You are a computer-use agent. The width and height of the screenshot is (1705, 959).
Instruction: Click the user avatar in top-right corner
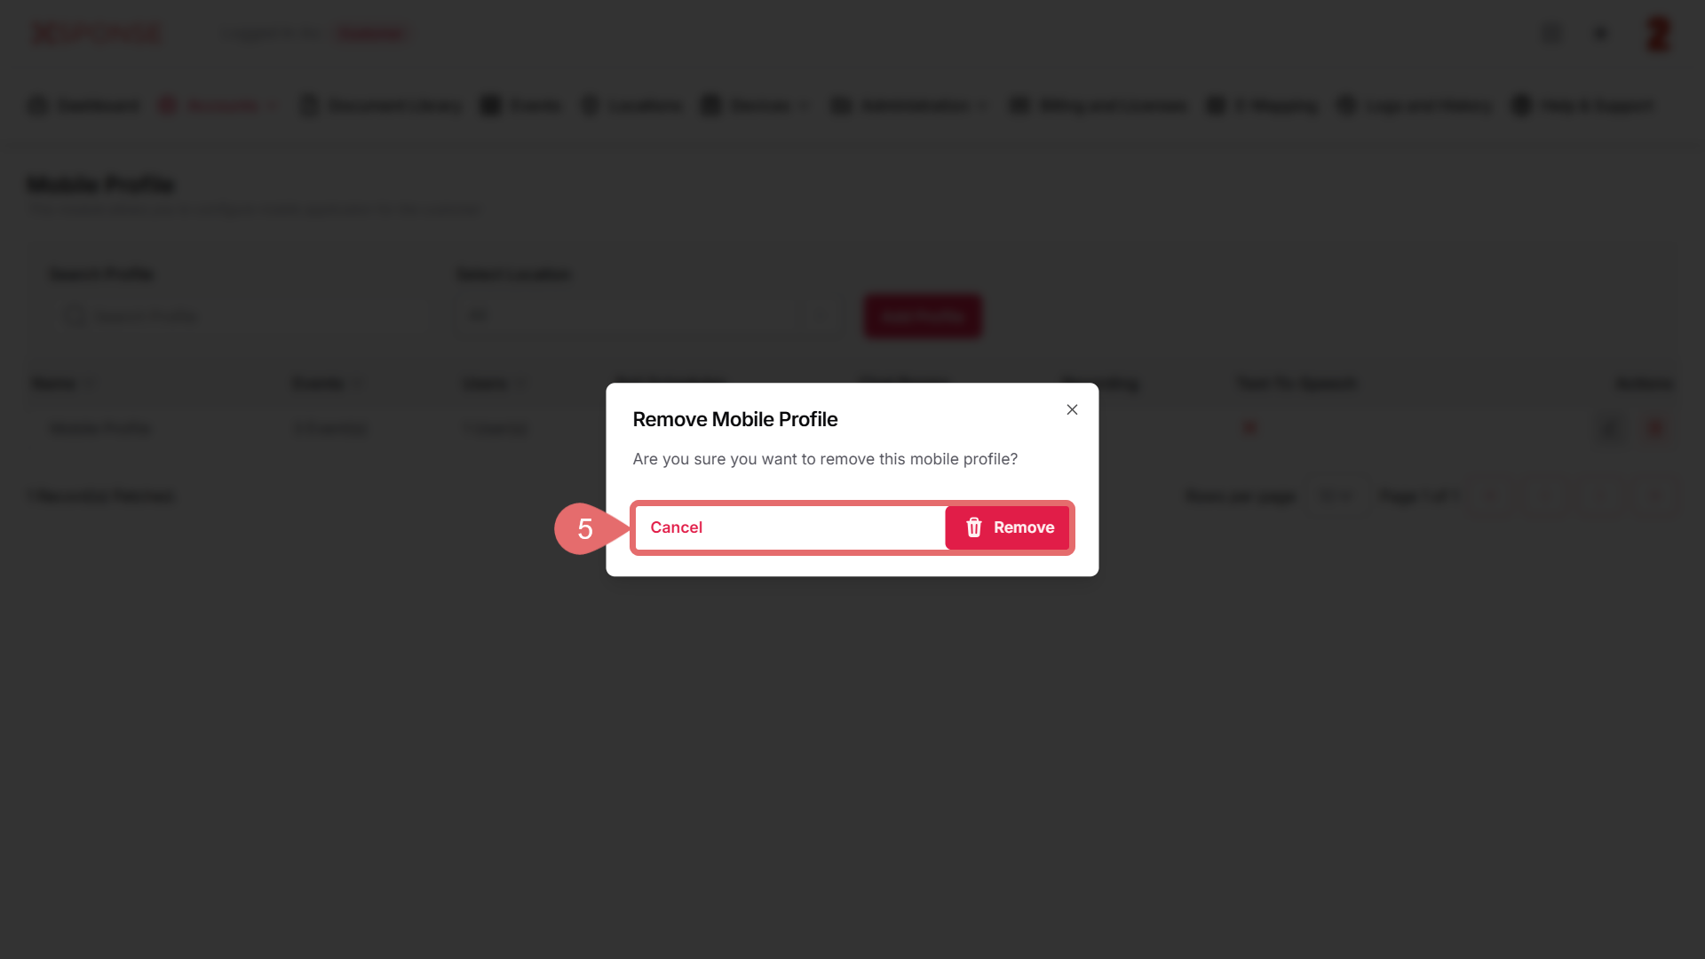pos(1657,34)
